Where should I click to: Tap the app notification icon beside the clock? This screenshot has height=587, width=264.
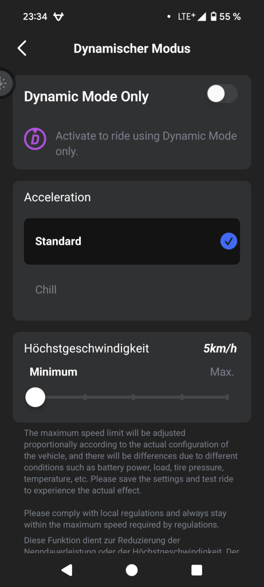[x=58, y=17]
